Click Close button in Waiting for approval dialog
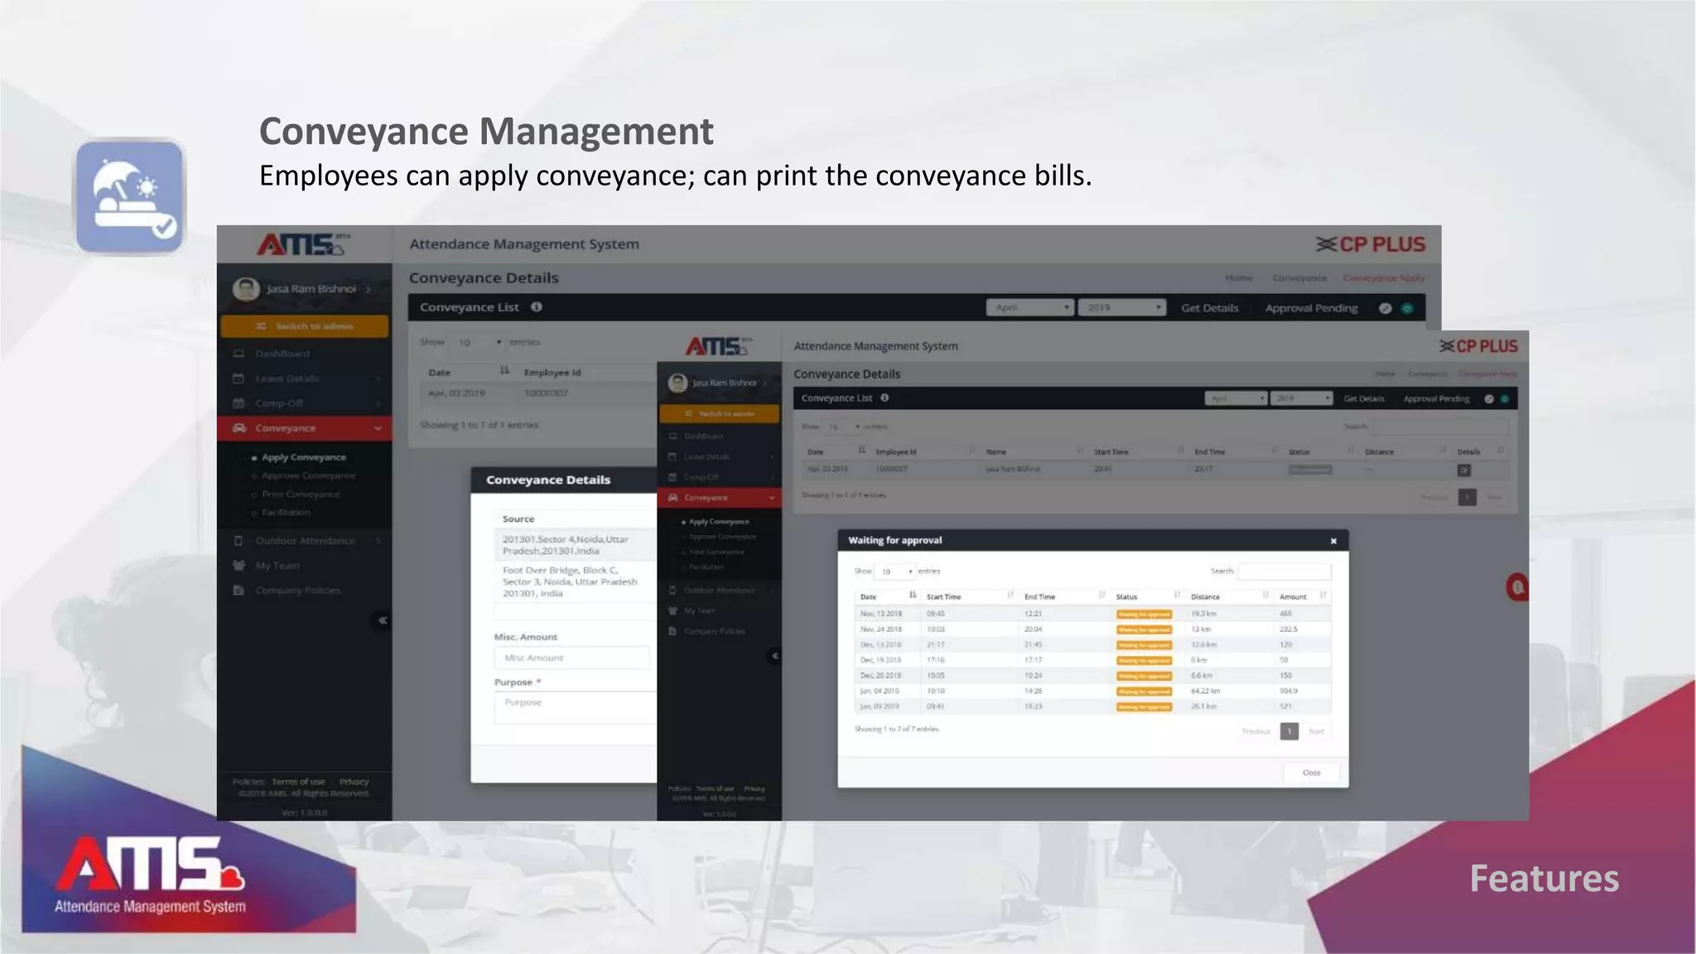 pyautogui.click(x=1312, y=773)
